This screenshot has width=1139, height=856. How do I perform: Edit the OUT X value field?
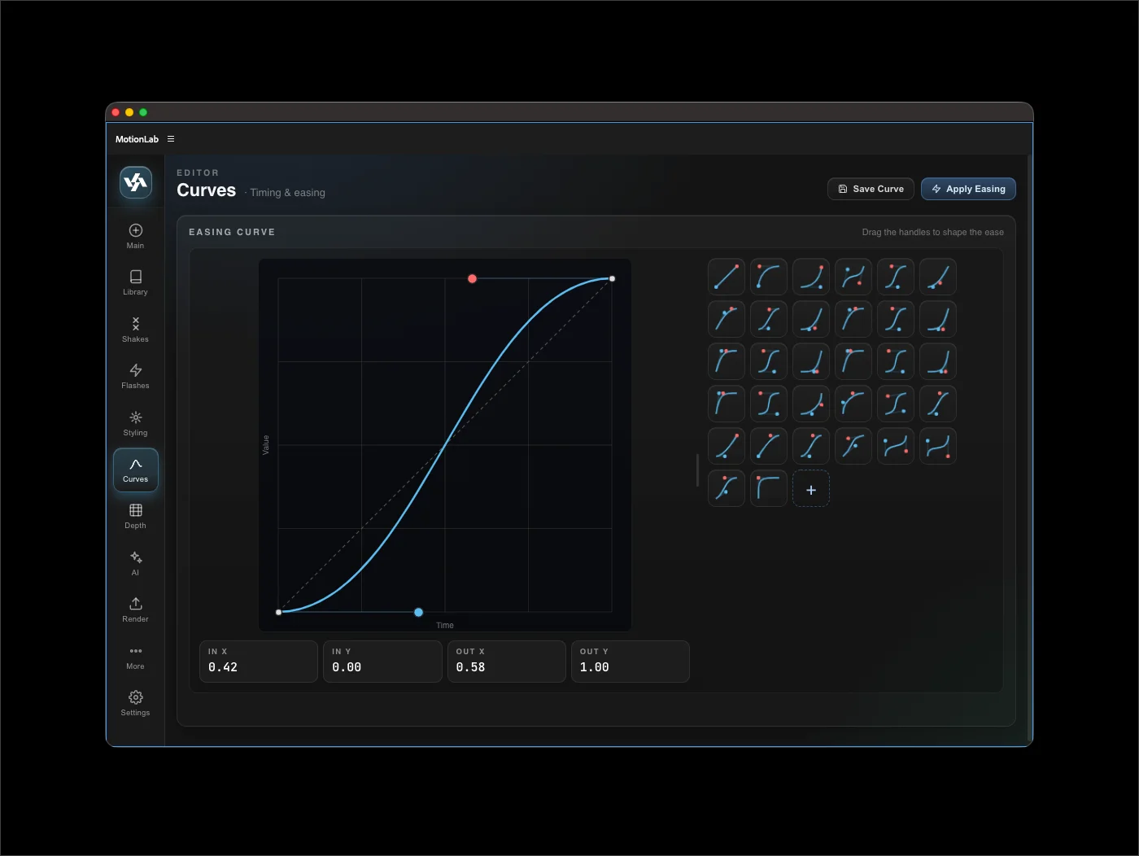pos(507,662)
